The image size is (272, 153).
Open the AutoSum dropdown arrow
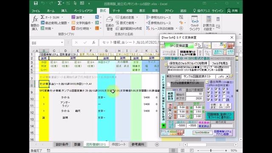[62, 17]
